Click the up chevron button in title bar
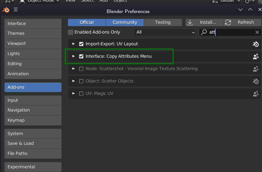Viewport: 262px width, 172px height. click(x=250, y=10)
